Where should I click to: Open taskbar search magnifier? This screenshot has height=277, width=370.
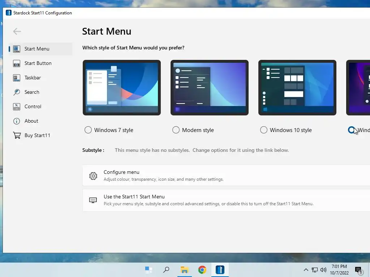(166, 270)
